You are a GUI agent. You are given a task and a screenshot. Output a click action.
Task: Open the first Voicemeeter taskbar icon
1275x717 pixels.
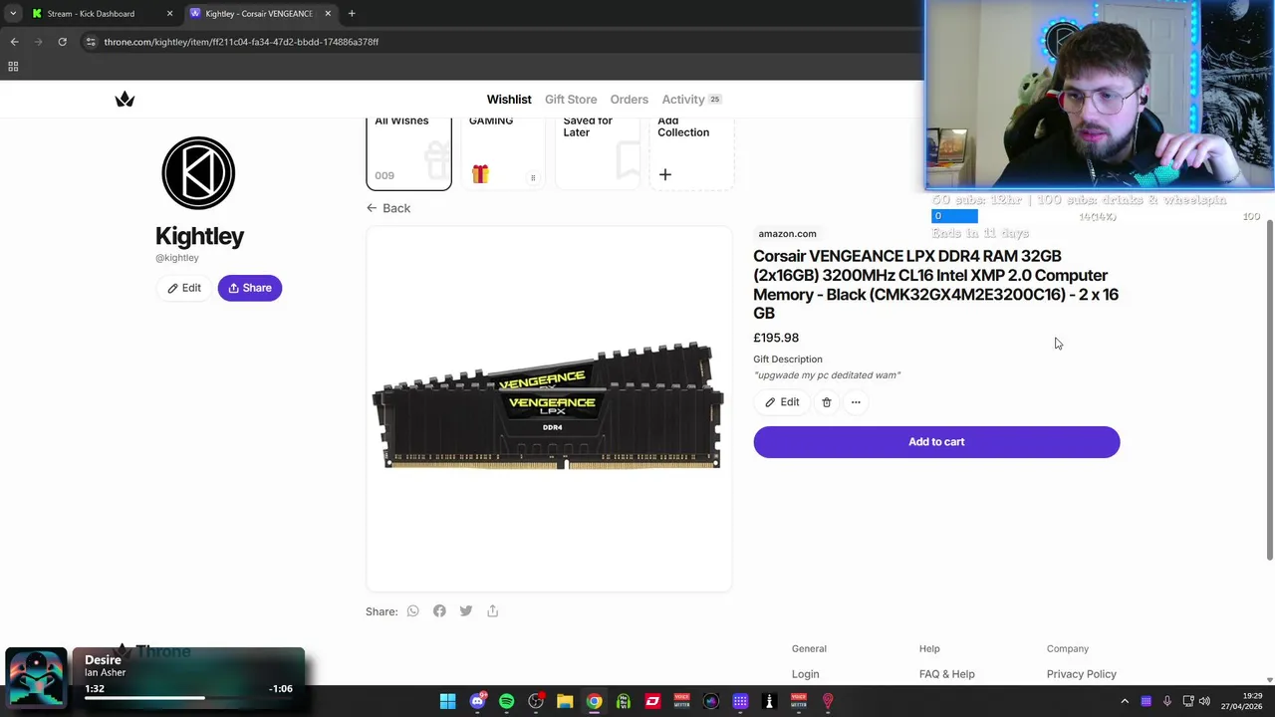681,702
